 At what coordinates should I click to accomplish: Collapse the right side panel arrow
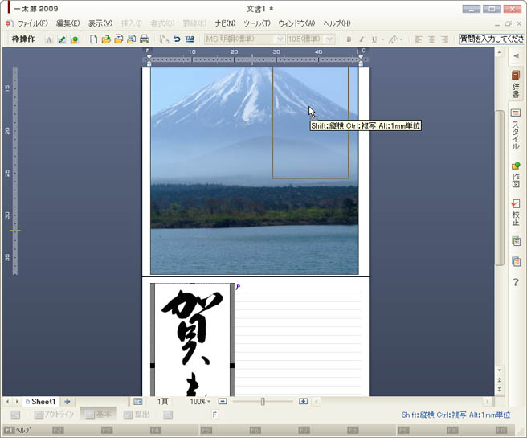[516, 56]
